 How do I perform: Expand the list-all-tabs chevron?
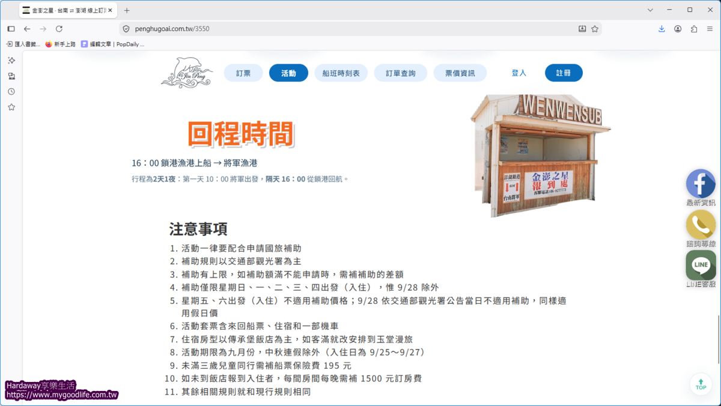click(x=650, y=10)
